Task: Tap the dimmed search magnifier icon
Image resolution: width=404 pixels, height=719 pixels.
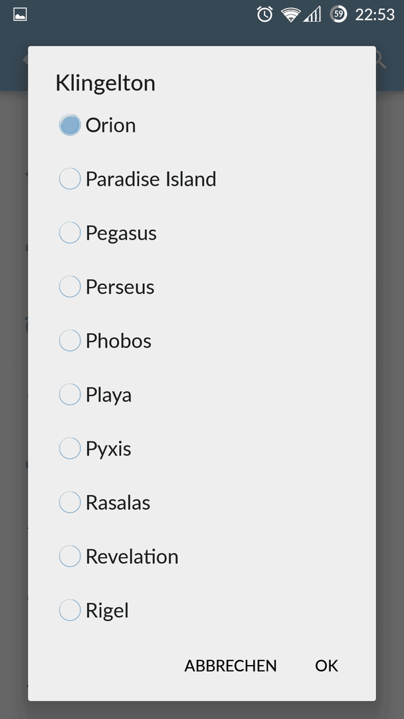Action: point(381,60)
